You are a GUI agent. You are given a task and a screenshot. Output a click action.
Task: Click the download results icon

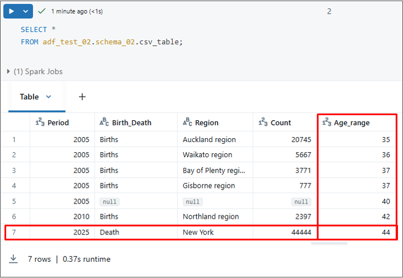pos(13,259)
